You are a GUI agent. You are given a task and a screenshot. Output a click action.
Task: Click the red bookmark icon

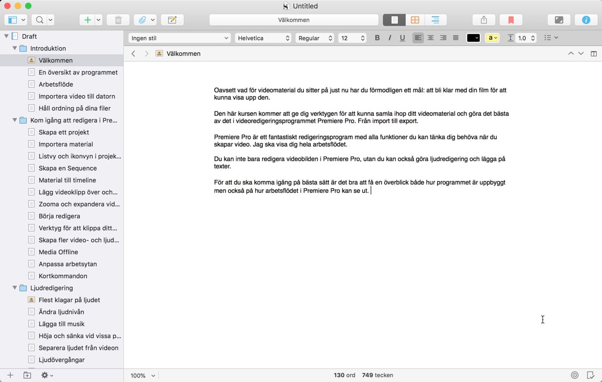pyautogui.click(x=511, y=20)
